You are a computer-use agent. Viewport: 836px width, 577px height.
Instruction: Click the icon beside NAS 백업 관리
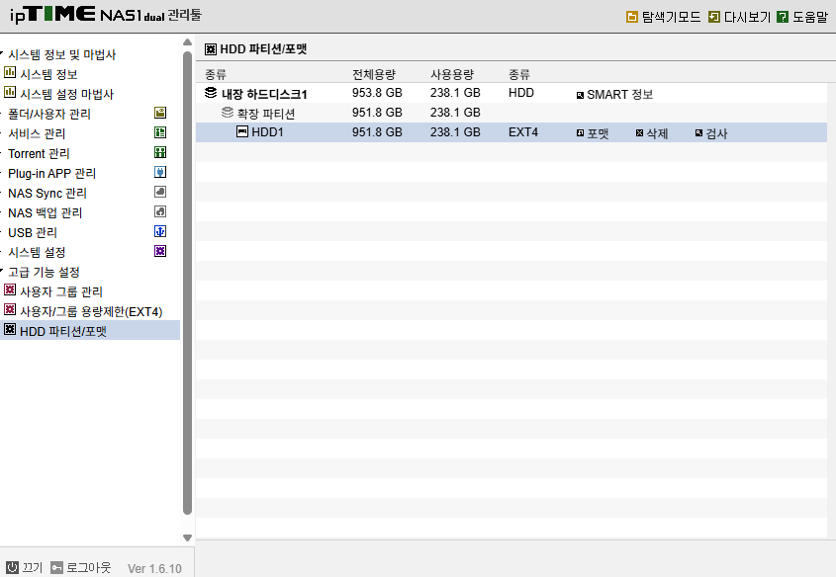tap(160, 211)
